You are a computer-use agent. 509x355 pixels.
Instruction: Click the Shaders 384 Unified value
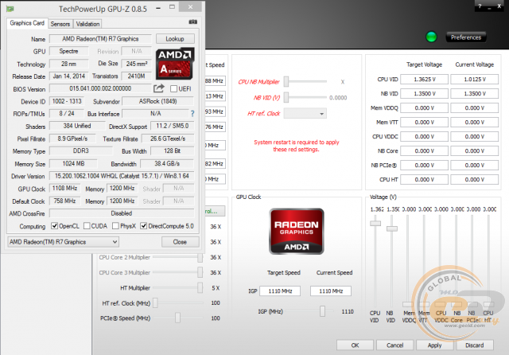pos(77,126)
